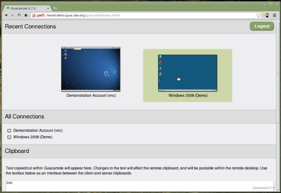Click the Recent Connections heading

(31, 27)
